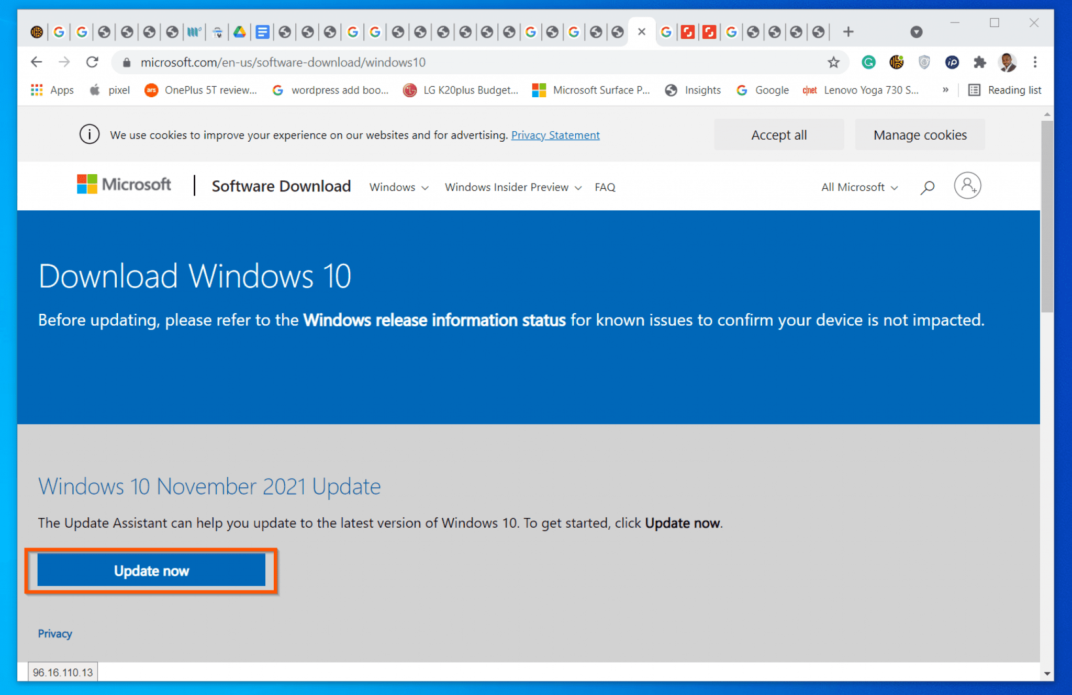Switch to the FAQ section
1072x695 pixels.
(x=605, y=187)
